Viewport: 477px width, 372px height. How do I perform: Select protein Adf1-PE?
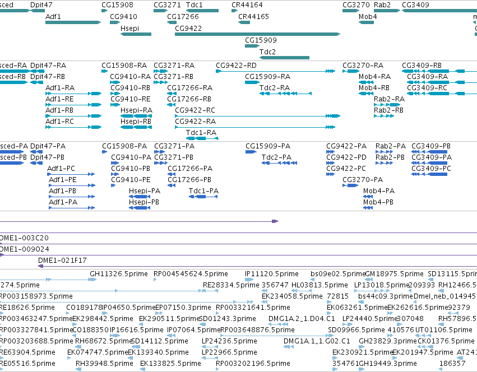coord(72,185)
